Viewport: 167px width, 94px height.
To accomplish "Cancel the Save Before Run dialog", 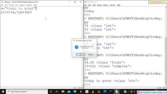I will pos(90,55).
